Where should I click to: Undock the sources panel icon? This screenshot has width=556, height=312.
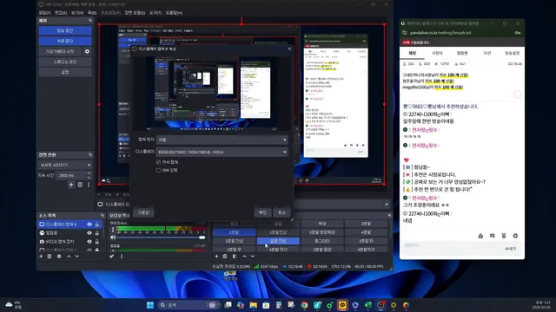[x=103, y=216]
